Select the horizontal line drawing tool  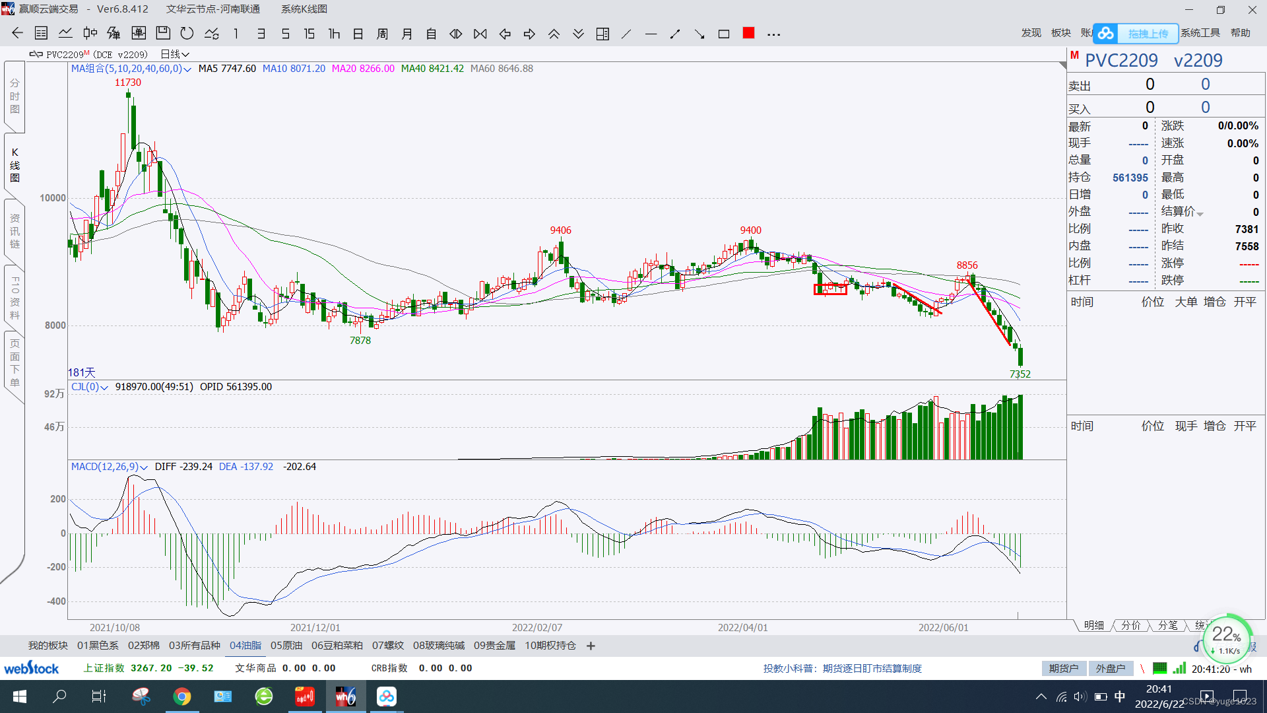(651, 34)
